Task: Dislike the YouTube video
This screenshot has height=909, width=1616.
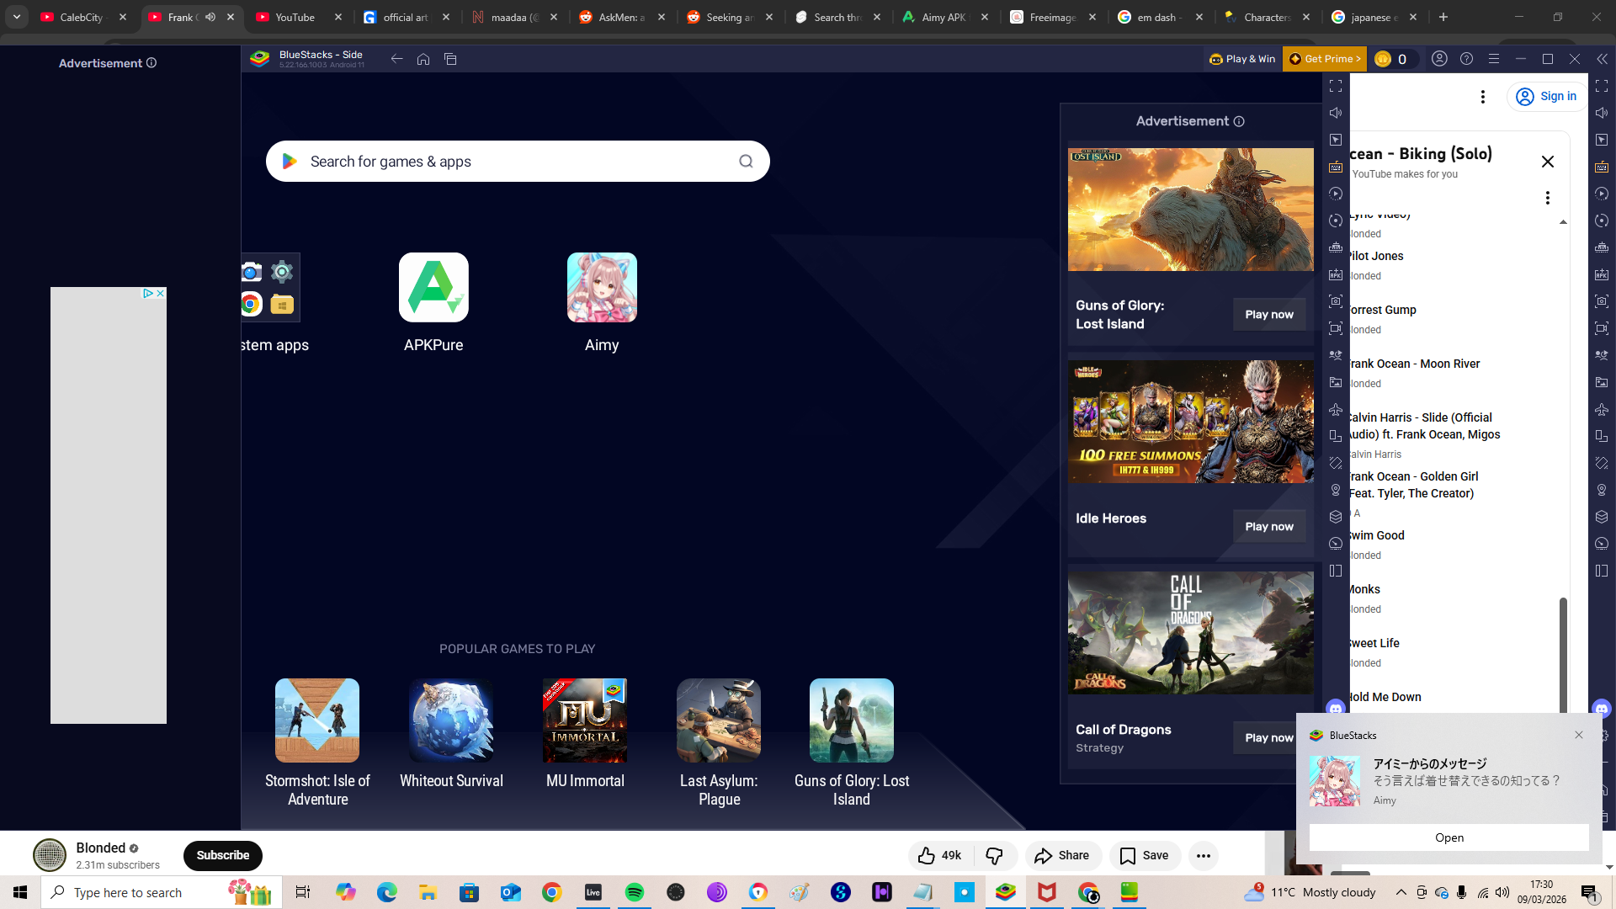Action: pos(994,856)
